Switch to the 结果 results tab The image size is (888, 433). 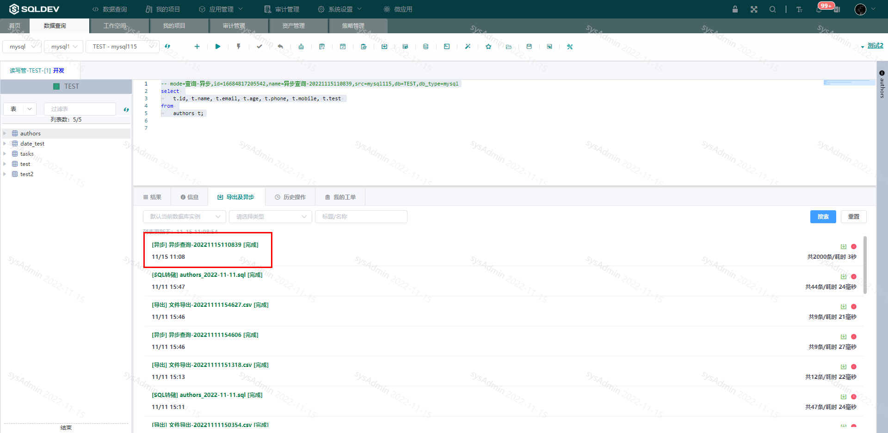tap(152, 197)
